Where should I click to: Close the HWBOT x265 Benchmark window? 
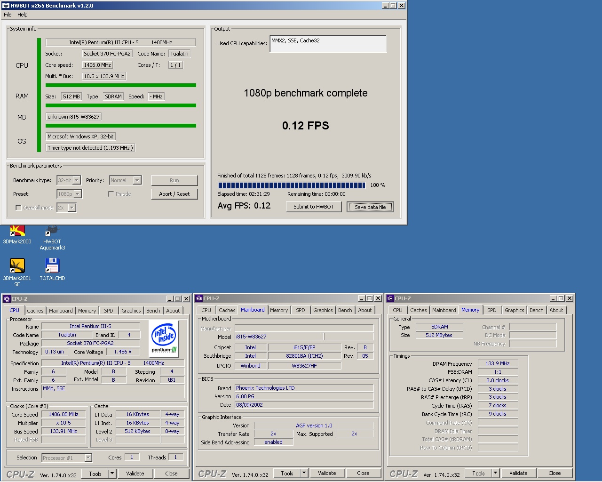pyautogui.click(x=402, y=6)
